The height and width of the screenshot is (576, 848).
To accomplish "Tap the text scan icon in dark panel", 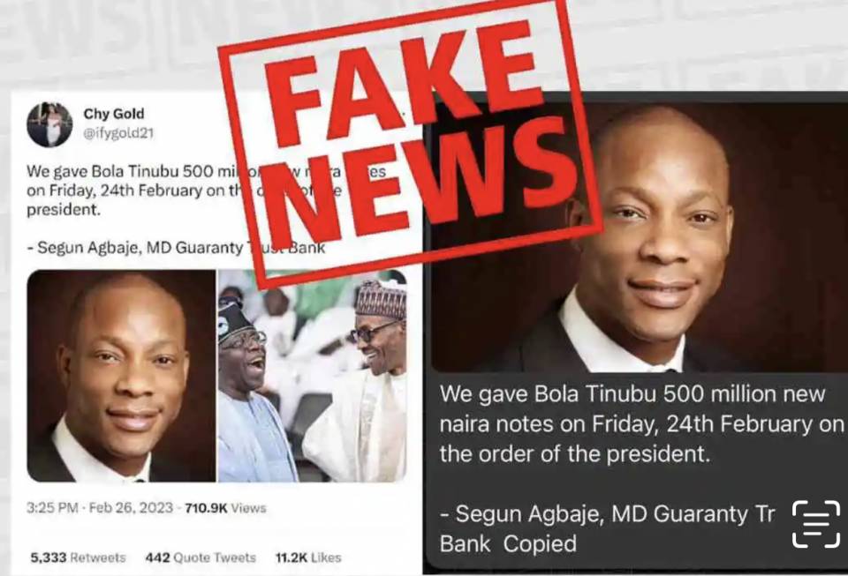I will (x=816, y=524).
